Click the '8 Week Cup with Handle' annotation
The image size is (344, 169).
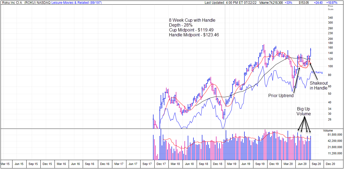pos(192,20)
